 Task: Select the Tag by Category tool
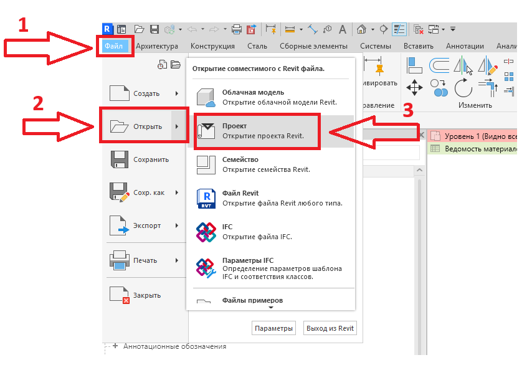(x=328, y=29)
